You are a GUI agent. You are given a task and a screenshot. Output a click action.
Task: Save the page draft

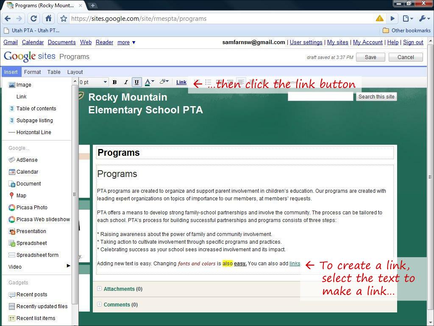(x=370, y=57)
